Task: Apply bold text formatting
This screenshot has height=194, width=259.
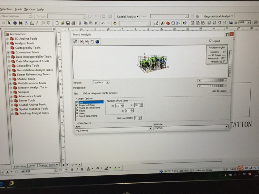Action: click(x=72, y=169)
